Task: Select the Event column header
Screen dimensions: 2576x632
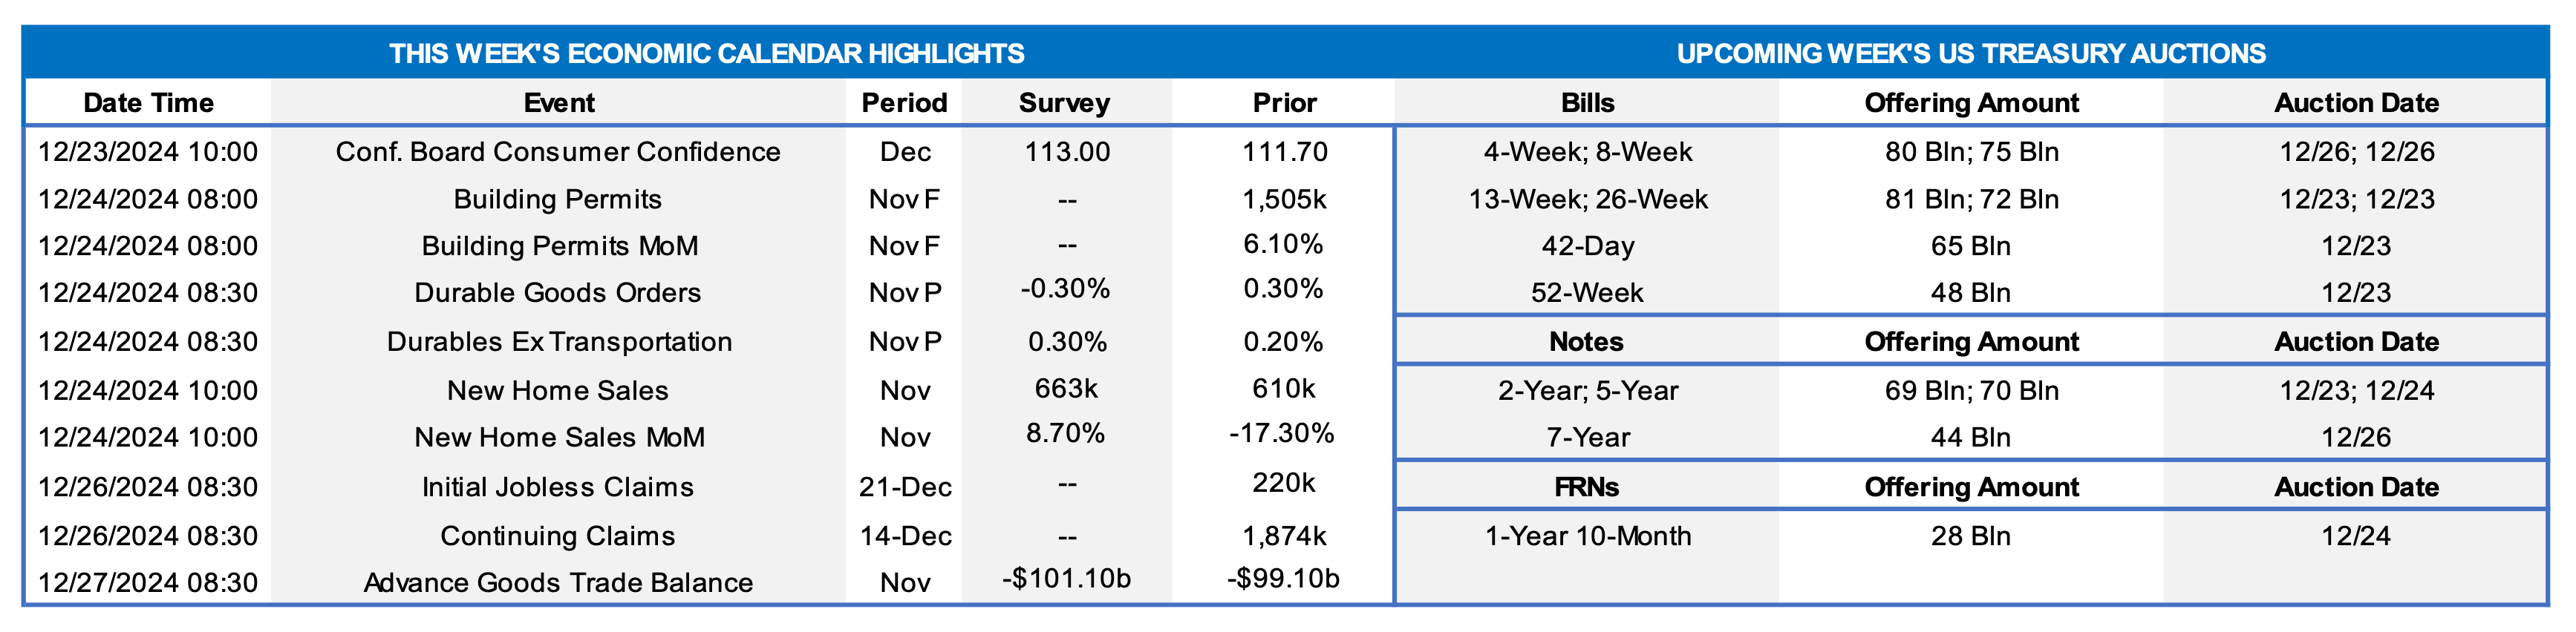Action: [x=559, y=103]
